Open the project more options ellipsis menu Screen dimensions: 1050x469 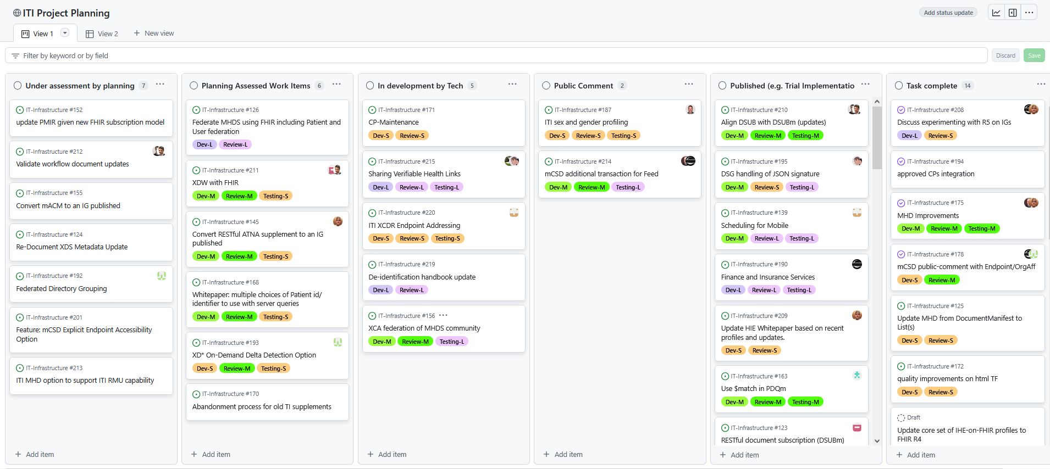pyautogui.click(x=1029, y=13)
